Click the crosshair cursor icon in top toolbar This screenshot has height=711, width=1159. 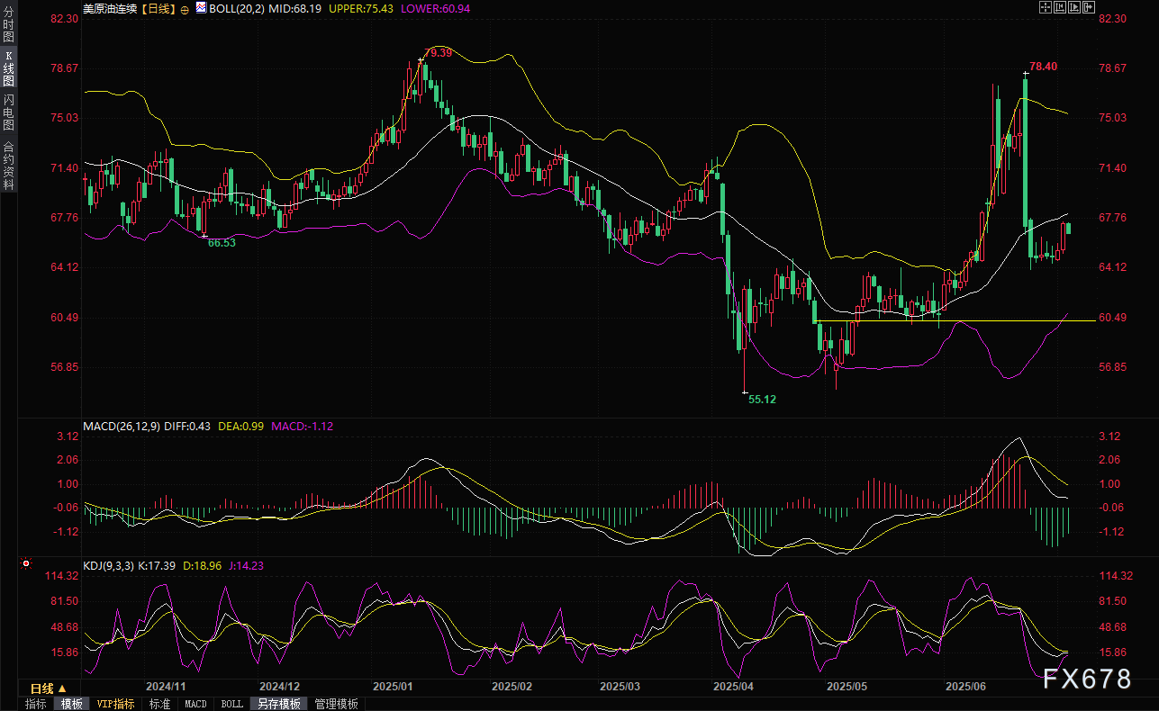pyautogui.click(x=1046, y=7)
